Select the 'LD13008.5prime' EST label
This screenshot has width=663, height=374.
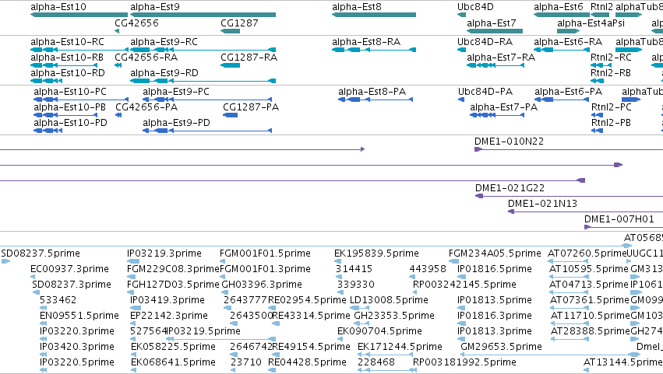coord(389,300)
